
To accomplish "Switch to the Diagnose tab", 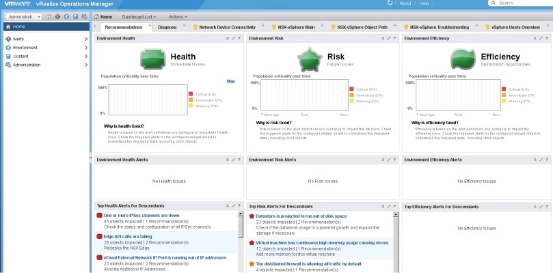I will [167, 27].
